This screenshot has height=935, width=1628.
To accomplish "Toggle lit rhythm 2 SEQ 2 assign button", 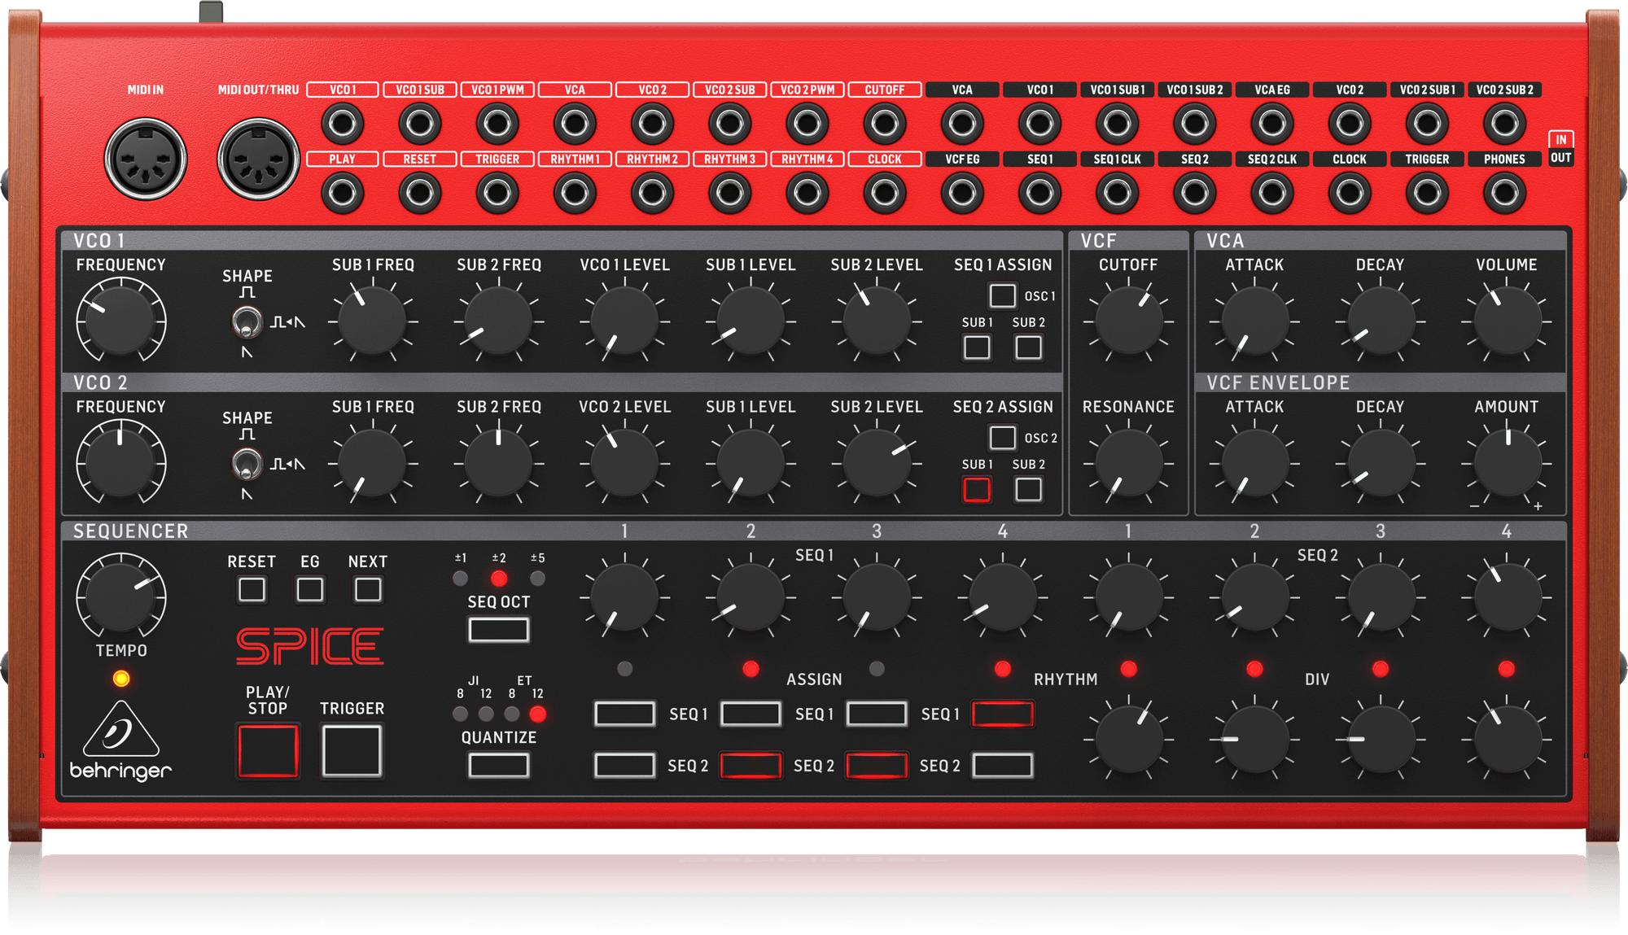I will 751,766.
